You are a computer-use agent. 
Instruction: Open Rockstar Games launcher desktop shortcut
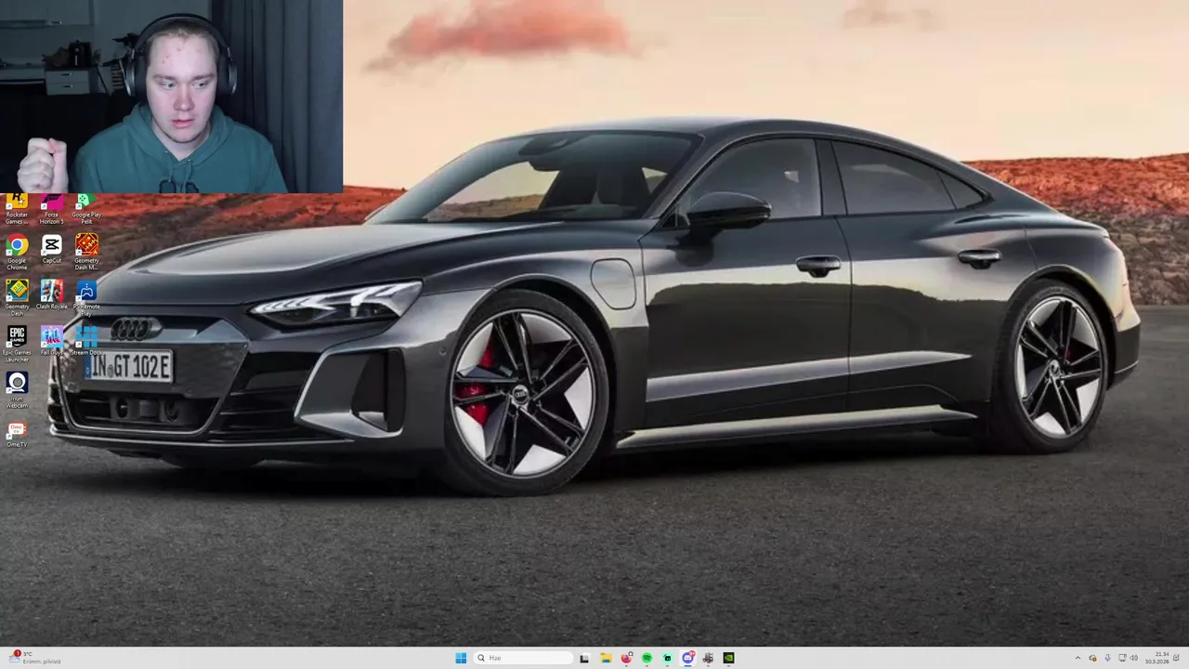(x=17, y=209)
